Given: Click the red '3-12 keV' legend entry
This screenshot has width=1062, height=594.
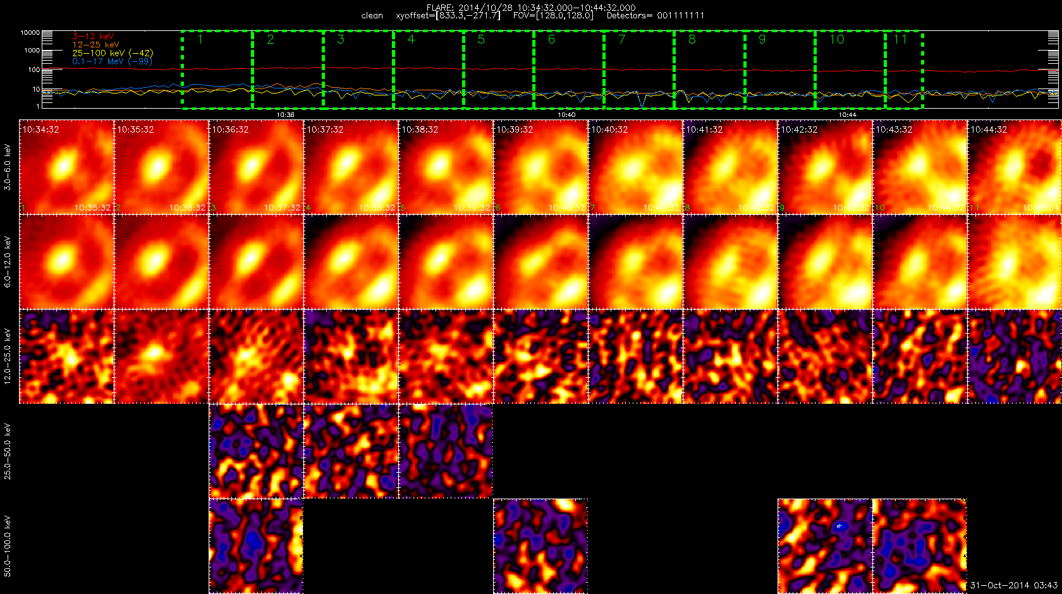Looking at the screenshot, I should pyautogui.click(x=93, y=37).
